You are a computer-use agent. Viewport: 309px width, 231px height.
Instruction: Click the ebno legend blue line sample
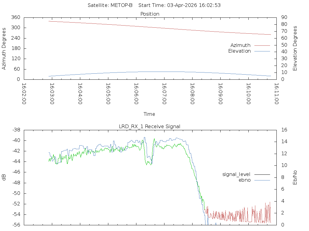(x=262, y=180)
